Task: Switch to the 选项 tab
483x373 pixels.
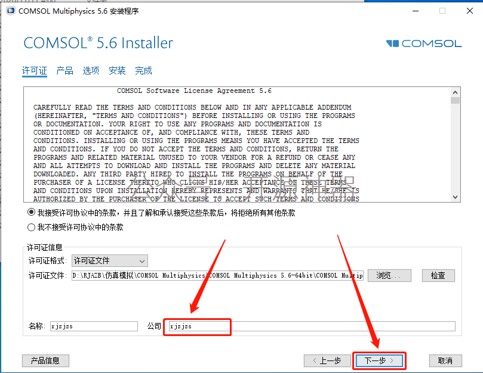Action: pos(91,71)
